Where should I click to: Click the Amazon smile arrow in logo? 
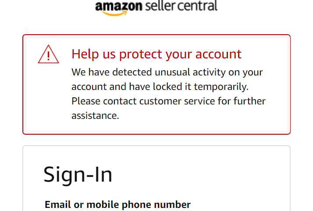[114, 14]
